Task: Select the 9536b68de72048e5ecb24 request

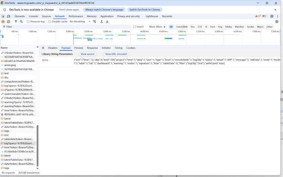Action: click(x=18, y=151)
